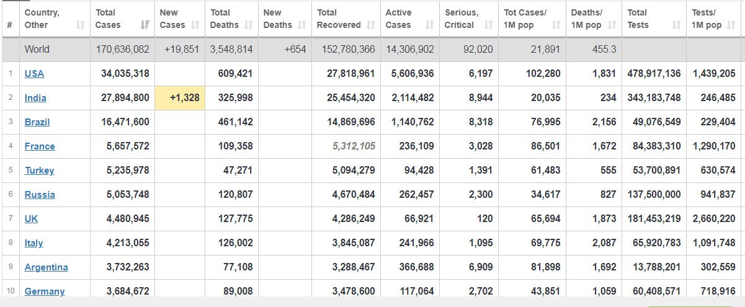This screenshot has height=307, width=745.
Task: Sort the Tests/1M pop column arrows
Action: point(733,25)
